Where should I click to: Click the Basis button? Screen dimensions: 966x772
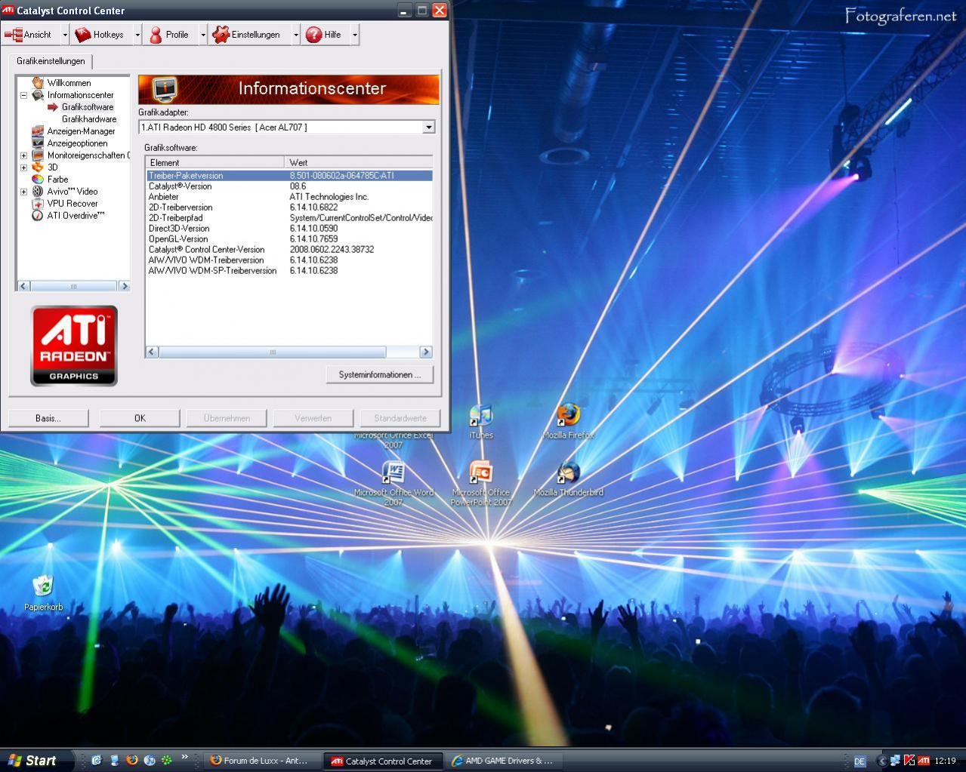(x=48, y=418)
